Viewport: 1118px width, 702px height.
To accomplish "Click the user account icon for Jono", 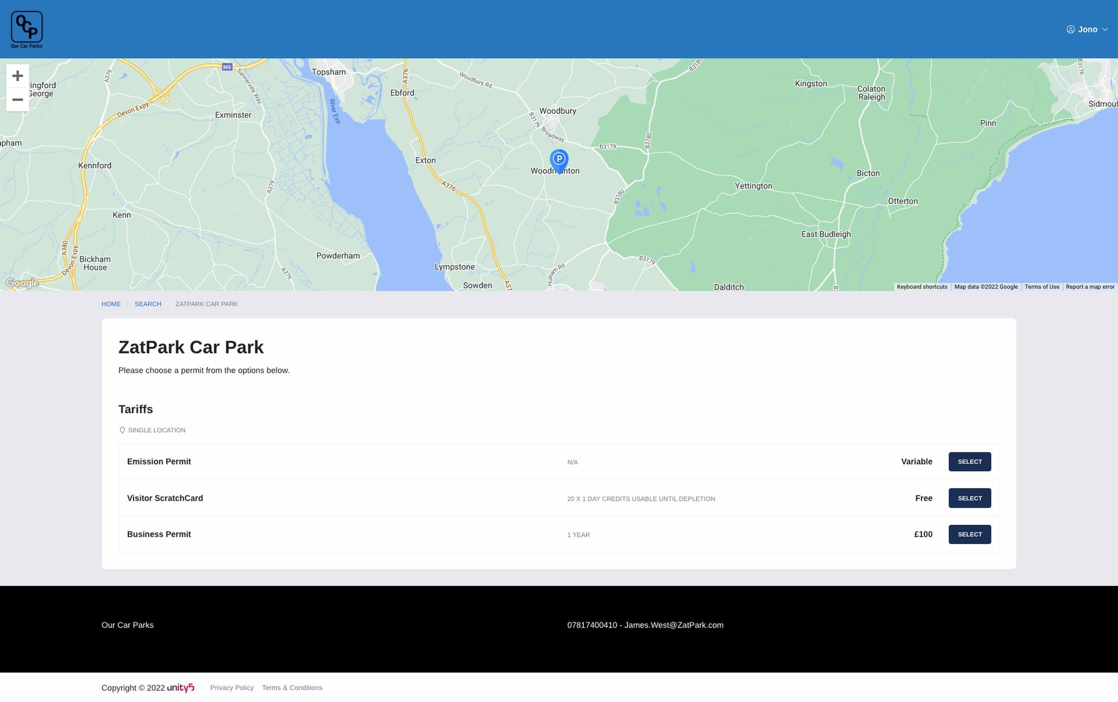I will [x=1070, y=30].
